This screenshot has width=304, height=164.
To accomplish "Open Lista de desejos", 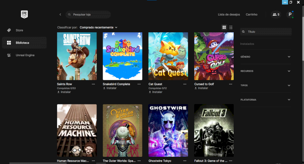I will [229, 14].
